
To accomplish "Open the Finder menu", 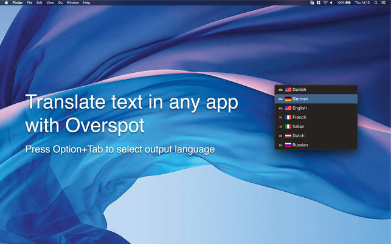I will [18, 3].
